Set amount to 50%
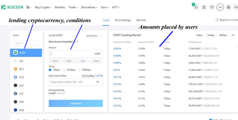This screenshot has height=120, width=238. 69,61
